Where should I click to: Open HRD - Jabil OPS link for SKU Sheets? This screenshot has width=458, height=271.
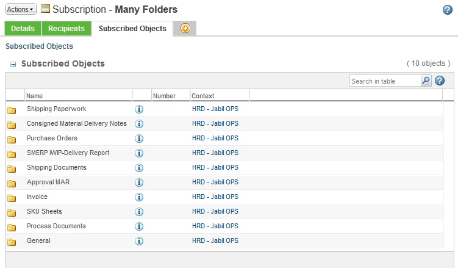pyautogui.click(x=215, y=211)
